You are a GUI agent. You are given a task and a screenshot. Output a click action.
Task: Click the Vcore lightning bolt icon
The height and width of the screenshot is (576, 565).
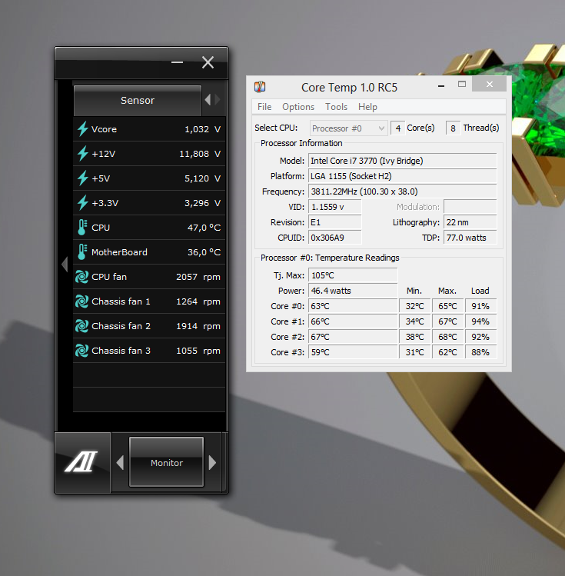(82, 129)
